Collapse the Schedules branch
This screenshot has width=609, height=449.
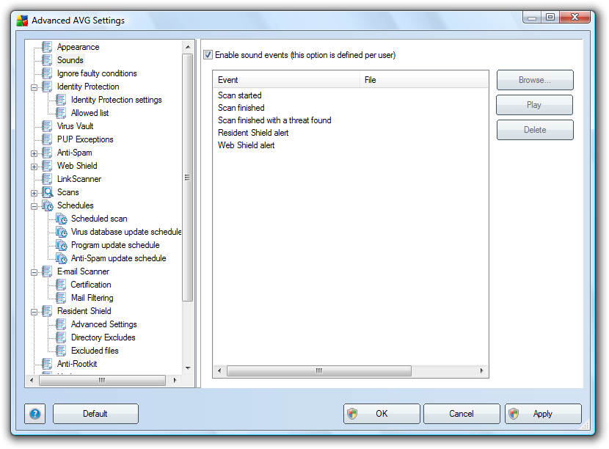(x=34, y=206)
